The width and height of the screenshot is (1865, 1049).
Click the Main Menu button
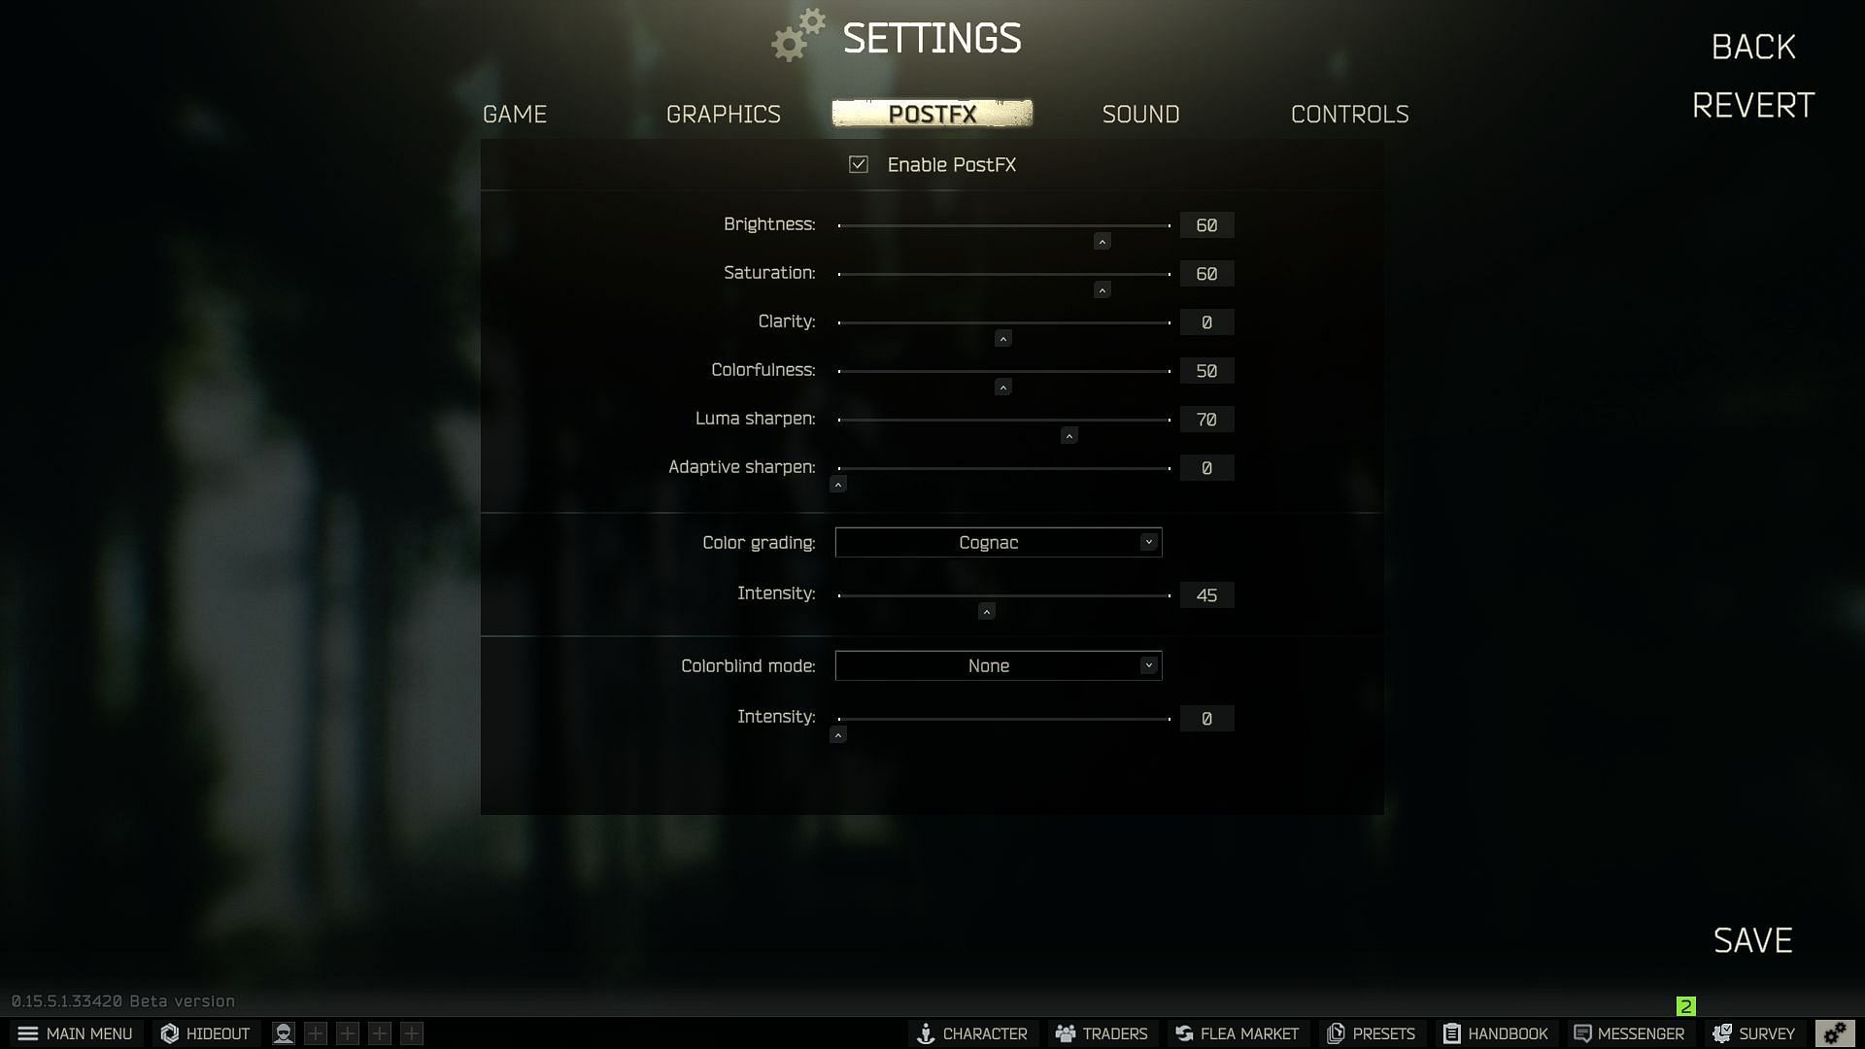[x=74, y=1032]
